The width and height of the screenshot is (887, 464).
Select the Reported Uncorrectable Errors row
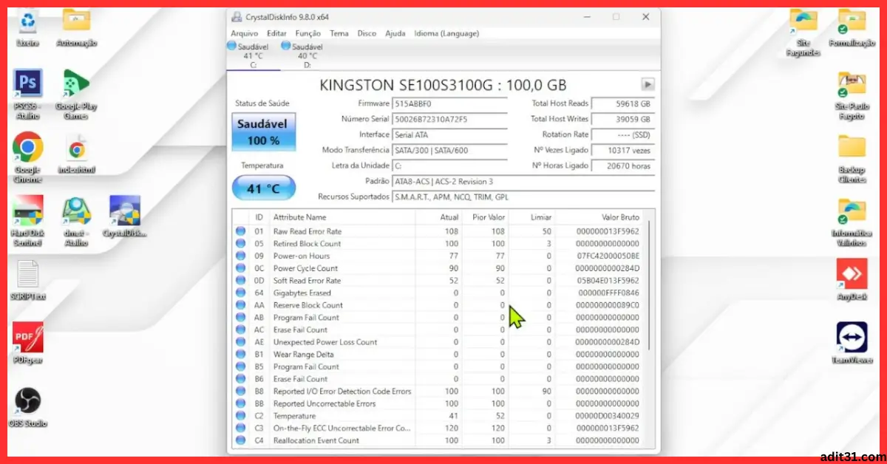click(x=439, y=403)
